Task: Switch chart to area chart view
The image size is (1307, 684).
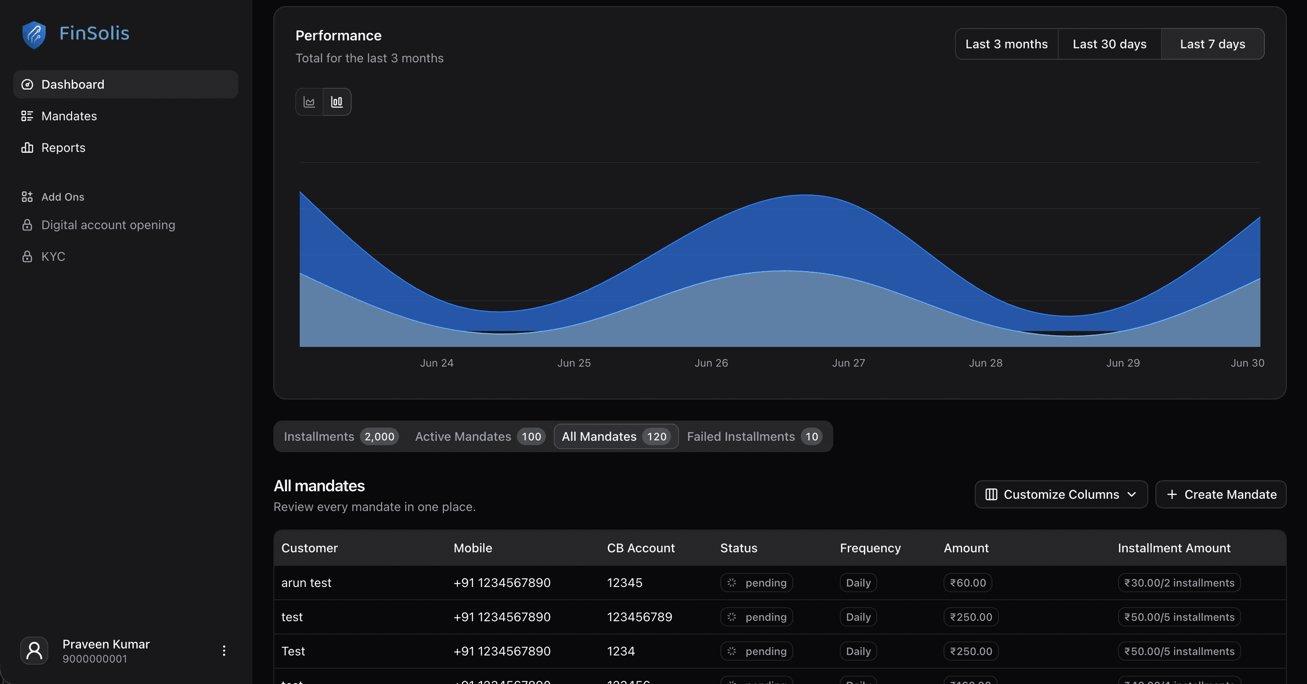Action: point(309,101)
